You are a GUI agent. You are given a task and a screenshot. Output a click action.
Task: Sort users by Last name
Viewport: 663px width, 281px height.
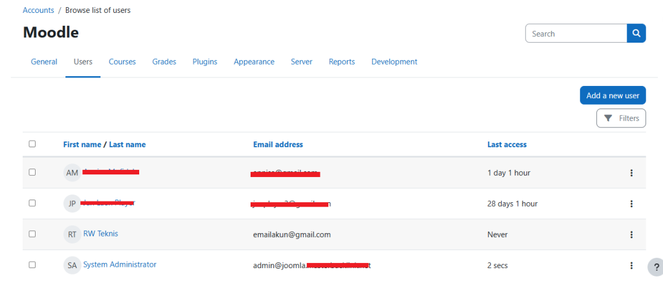coord(128,144)
